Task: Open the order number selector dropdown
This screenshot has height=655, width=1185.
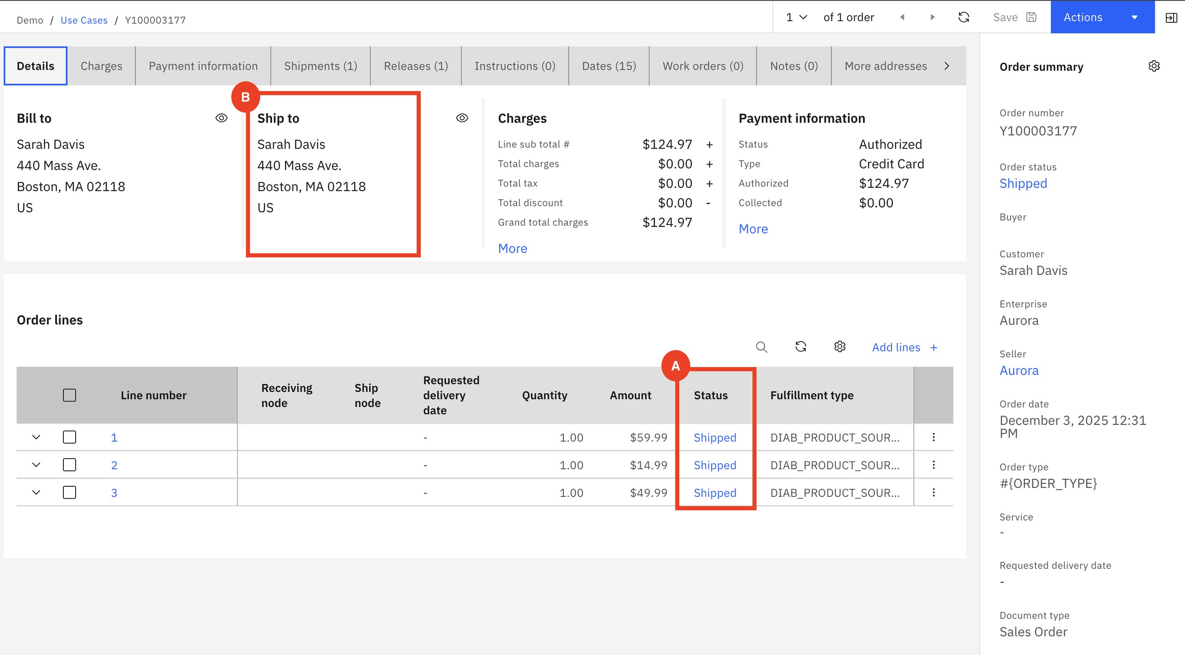Action: tap(796, 17)
